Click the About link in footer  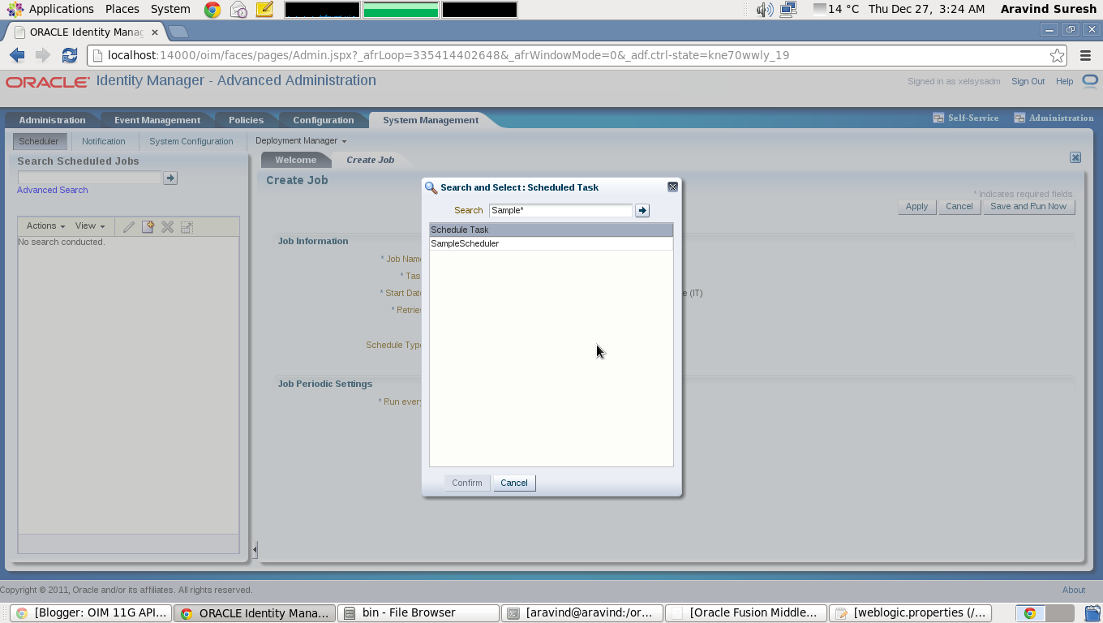(1073, 590)
